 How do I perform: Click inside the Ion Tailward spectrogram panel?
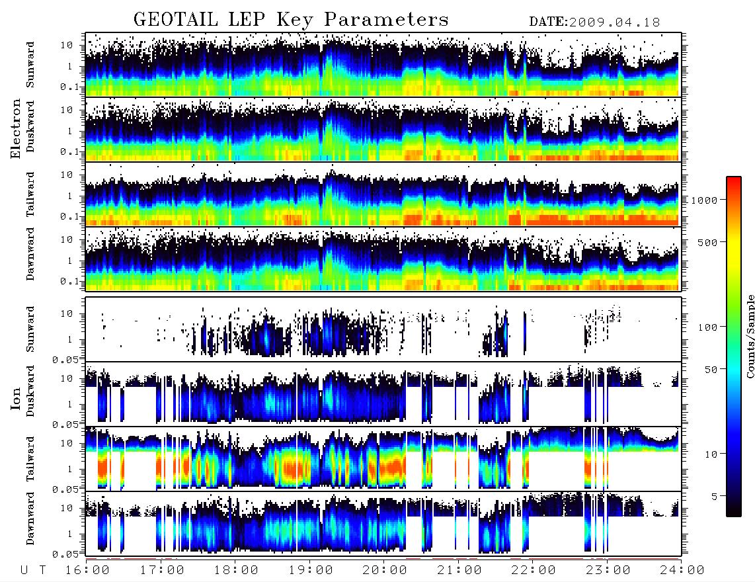tap(383, 459)
